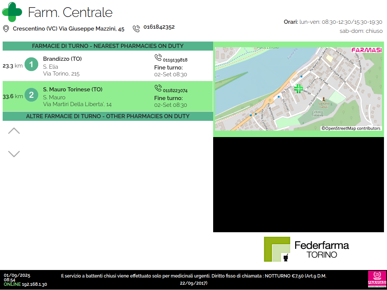
Task: Click the Brandizzo phone number 0119139818
Action: click(x=175, y=60)
